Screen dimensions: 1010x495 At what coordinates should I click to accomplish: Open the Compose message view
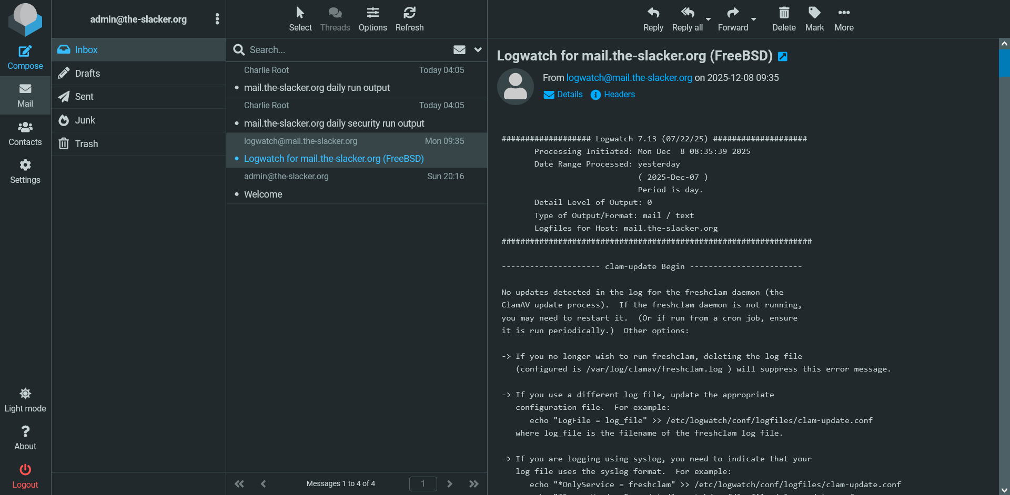25,56
